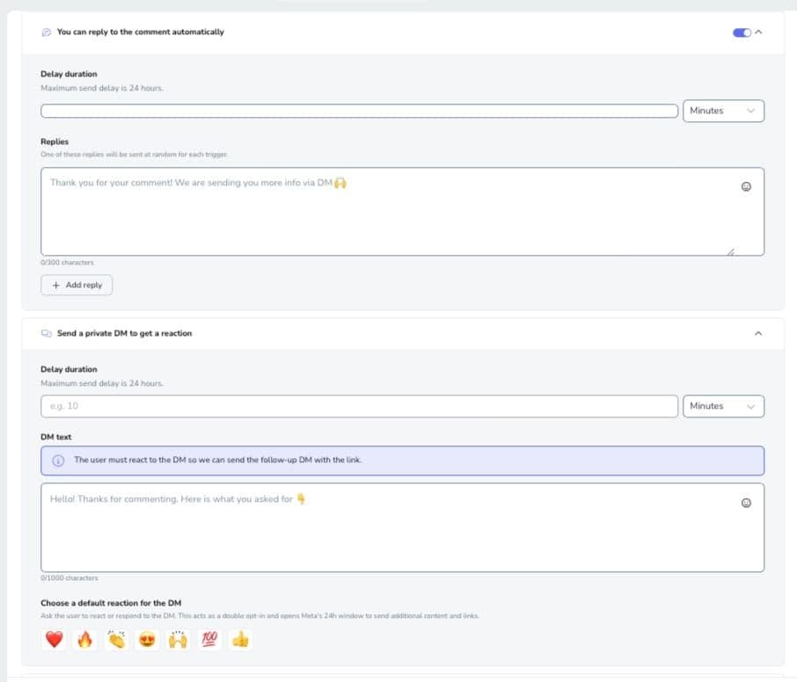Choose the raised hands reaction
Screen dimensions: 797x682
pos(179,639)
